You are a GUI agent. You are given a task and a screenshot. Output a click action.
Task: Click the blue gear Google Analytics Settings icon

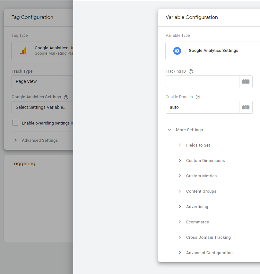coord(177,51)
